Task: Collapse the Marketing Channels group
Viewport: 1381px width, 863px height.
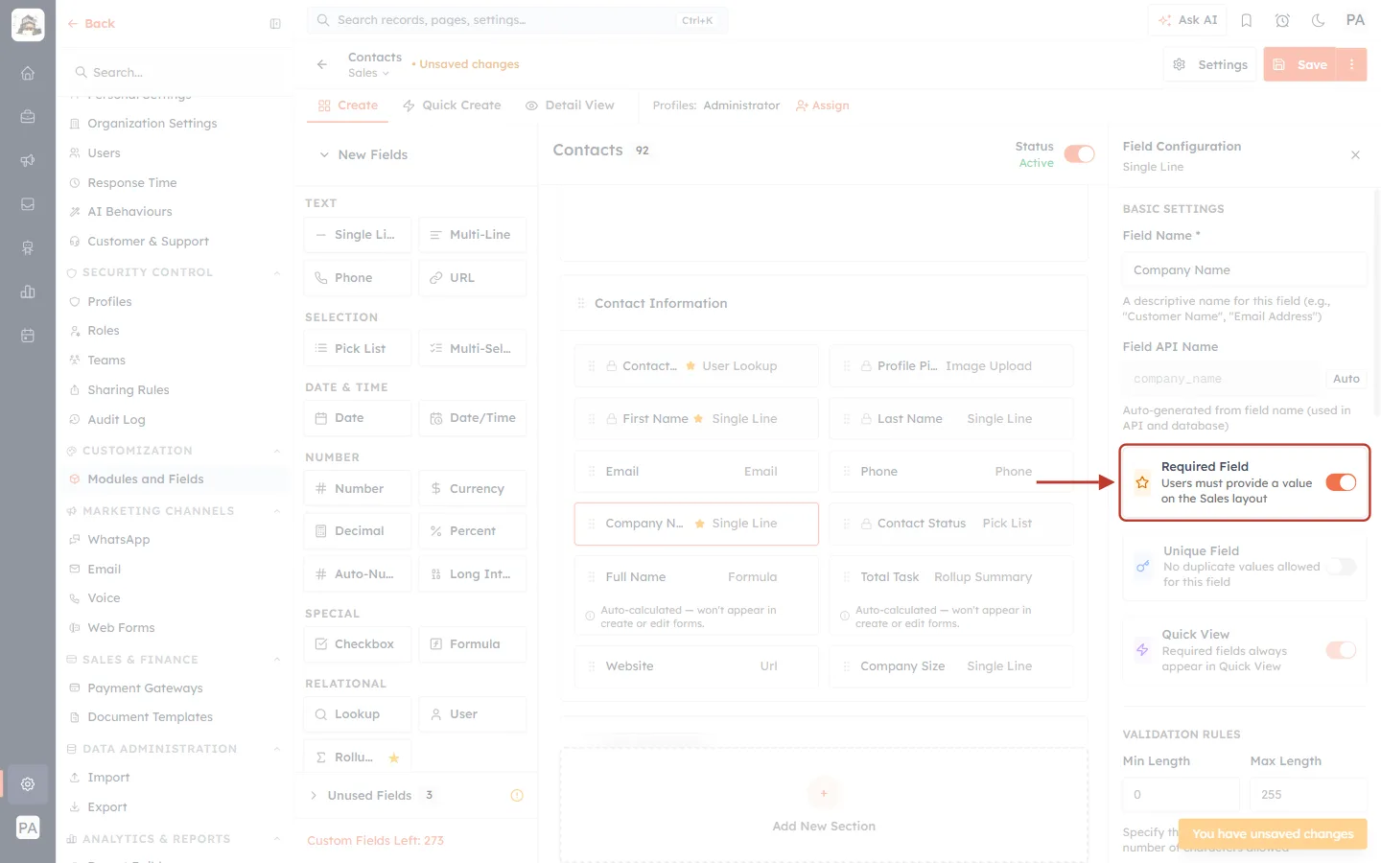Action: click(276, 511)
